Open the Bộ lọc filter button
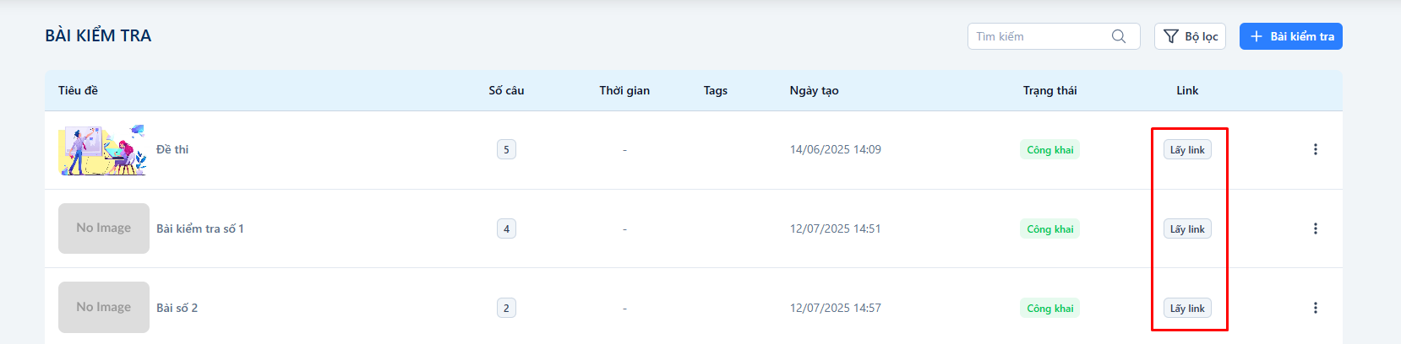The width and height of the screenshot is (1401, 344). (x=1190, y=36)
